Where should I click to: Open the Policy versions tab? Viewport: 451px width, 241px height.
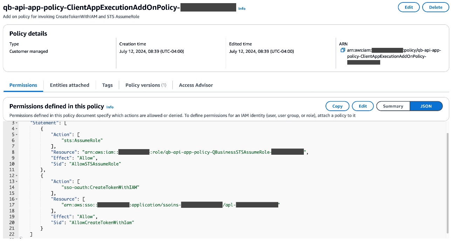tap(146, 85)
